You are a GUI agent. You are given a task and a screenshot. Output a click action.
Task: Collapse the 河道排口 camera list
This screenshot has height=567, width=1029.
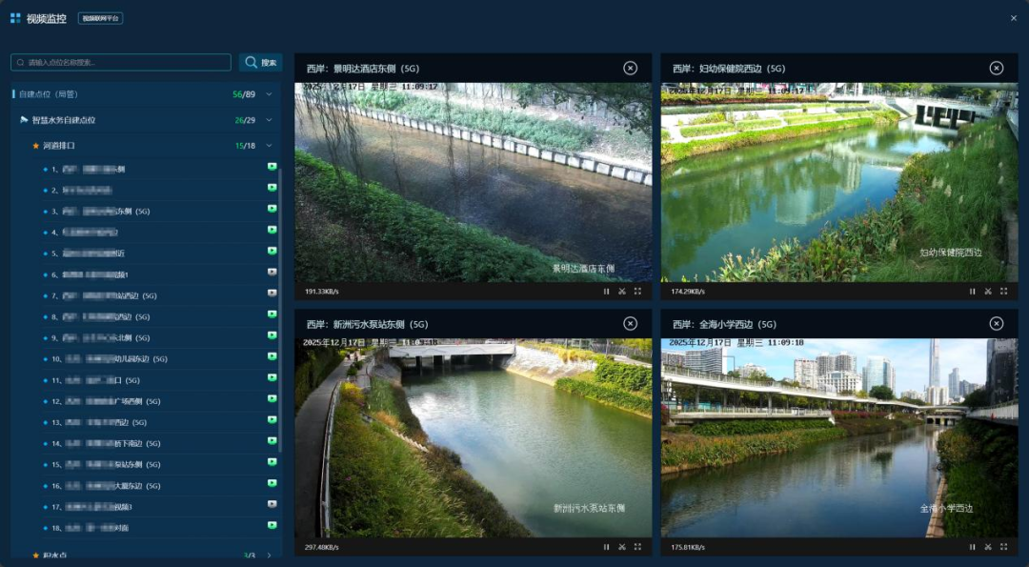pos(269,146)
